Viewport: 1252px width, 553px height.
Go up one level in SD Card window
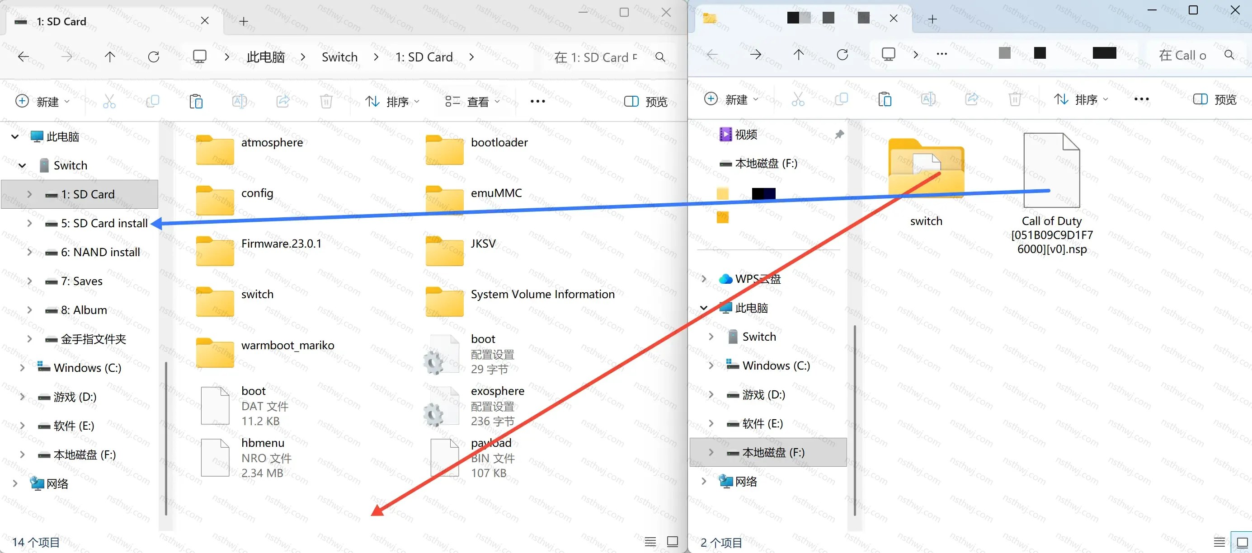click(x=110, y=57)
